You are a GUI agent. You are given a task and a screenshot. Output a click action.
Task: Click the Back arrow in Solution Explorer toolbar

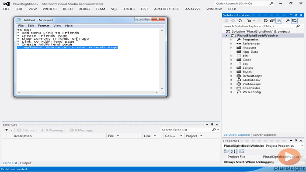pos(226,20)
